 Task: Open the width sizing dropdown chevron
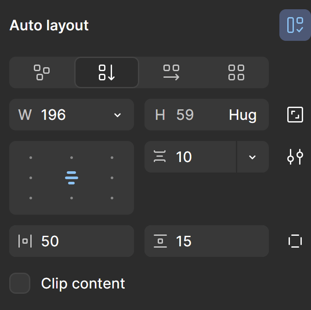pyautogui.click(x=117, y=115)
